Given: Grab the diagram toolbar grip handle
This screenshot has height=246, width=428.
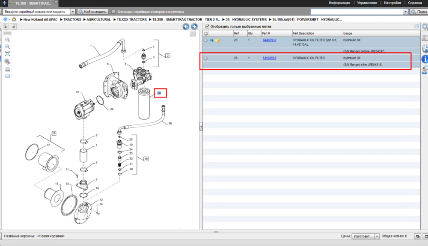Looking at the screenshot, I should pos(7,33).
